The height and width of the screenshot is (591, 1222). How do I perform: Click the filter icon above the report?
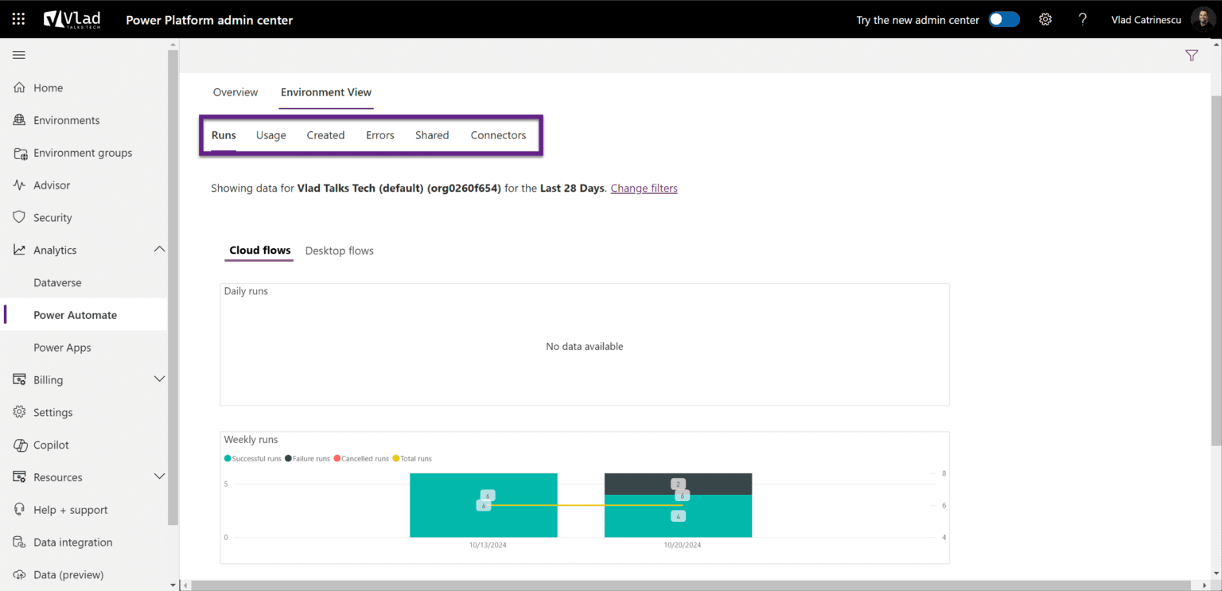[x=1191, y=55]
